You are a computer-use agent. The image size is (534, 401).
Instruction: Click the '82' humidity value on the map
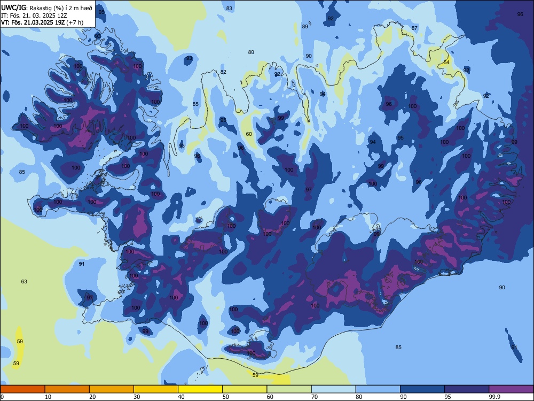pos(223,72)
